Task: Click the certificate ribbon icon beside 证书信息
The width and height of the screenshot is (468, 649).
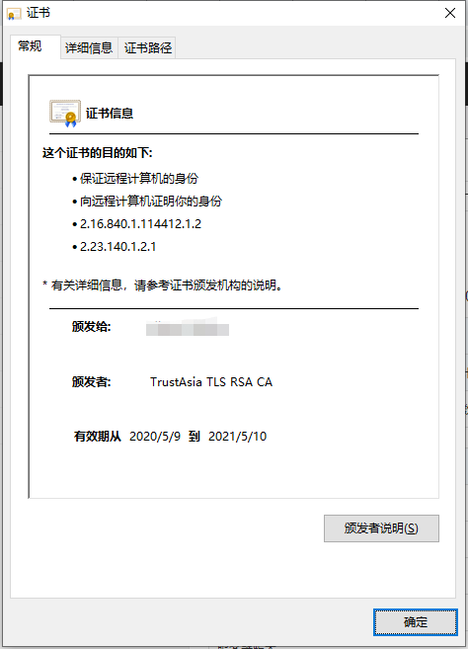Action: 65,113
